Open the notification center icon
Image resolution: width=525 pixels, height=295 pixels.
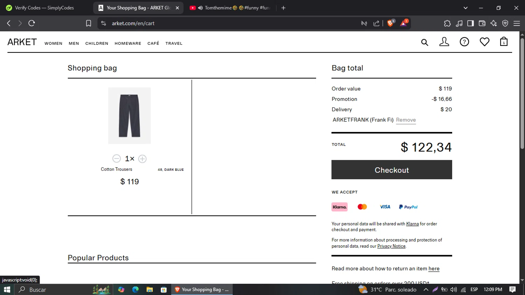pos(512,289)
